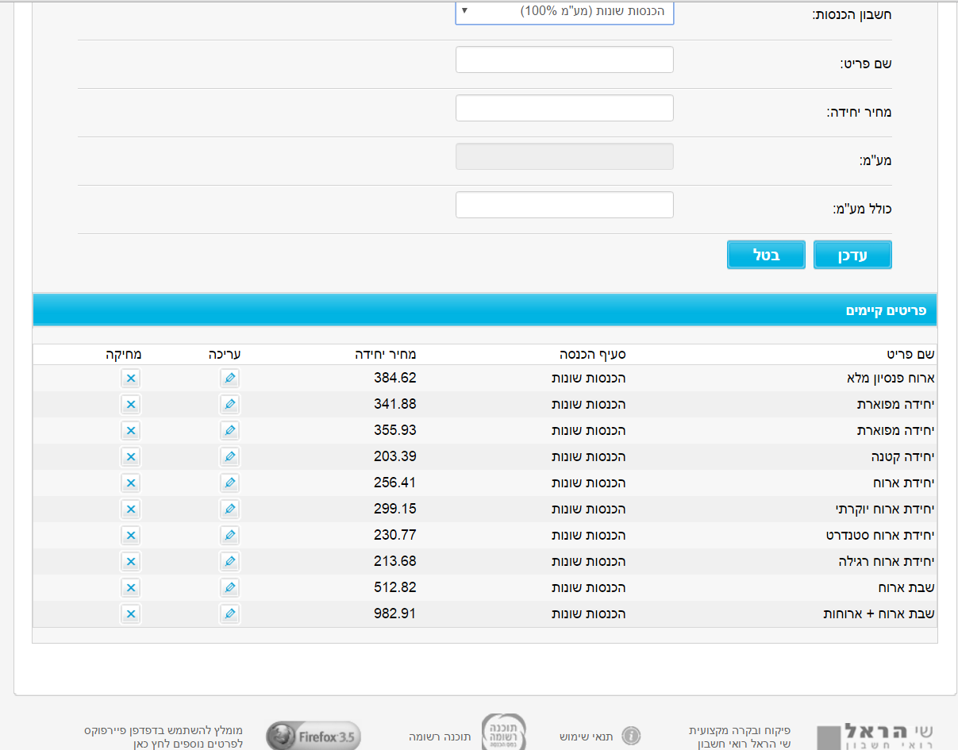
Task: Click the Firefox 3.5 logo badge
Action: [313, 736]
